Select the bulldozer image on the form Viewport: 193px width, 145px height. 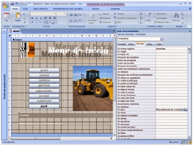pyautogui.click(x=93, y=88)
